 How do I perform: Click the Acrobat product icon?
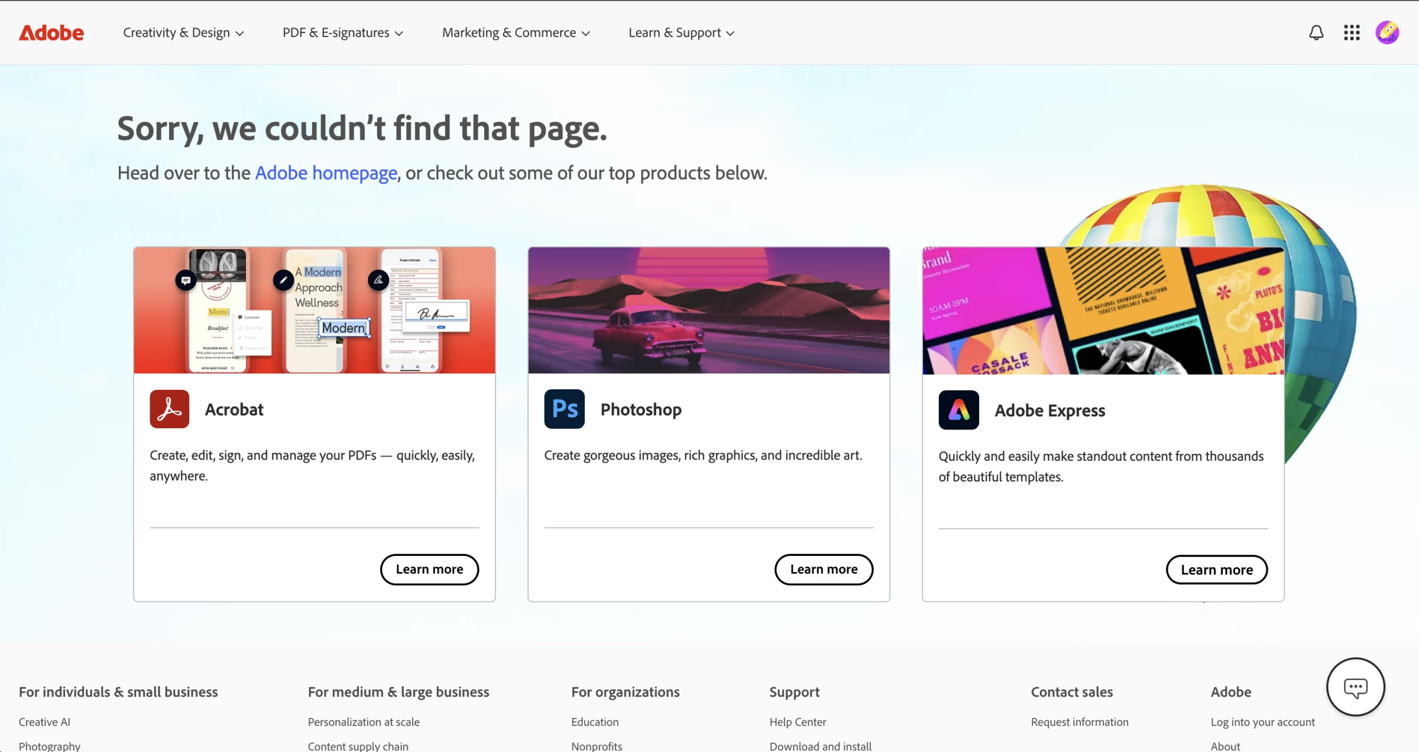[170, 409]
